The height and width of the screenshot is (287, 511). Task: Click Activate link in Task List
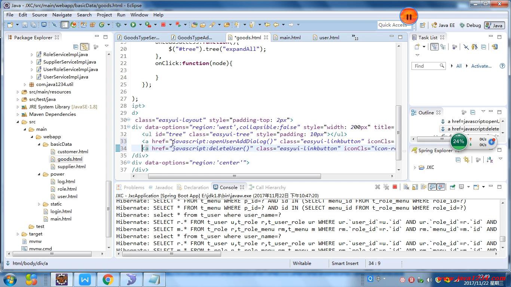pos(481,66)
